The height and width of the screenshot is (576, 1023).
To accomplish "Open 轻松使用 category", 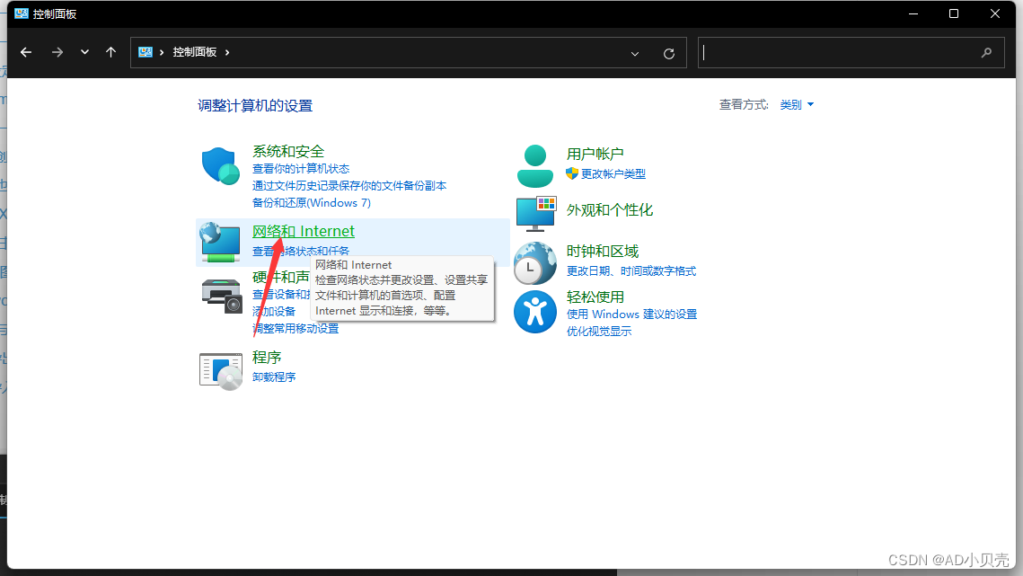I will pyautogui.click(x=595, y=297).
